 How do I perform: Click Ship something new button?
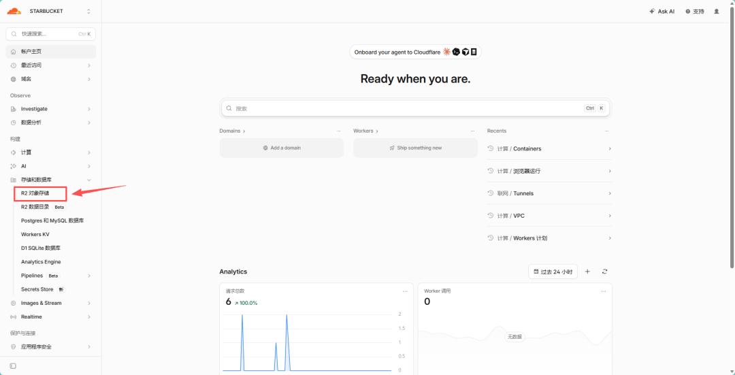pyautogui.click(x=415, y=148)
